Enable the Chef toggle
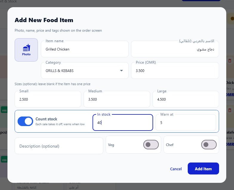This screenshot has height=190, width=234. pos(209,145)
